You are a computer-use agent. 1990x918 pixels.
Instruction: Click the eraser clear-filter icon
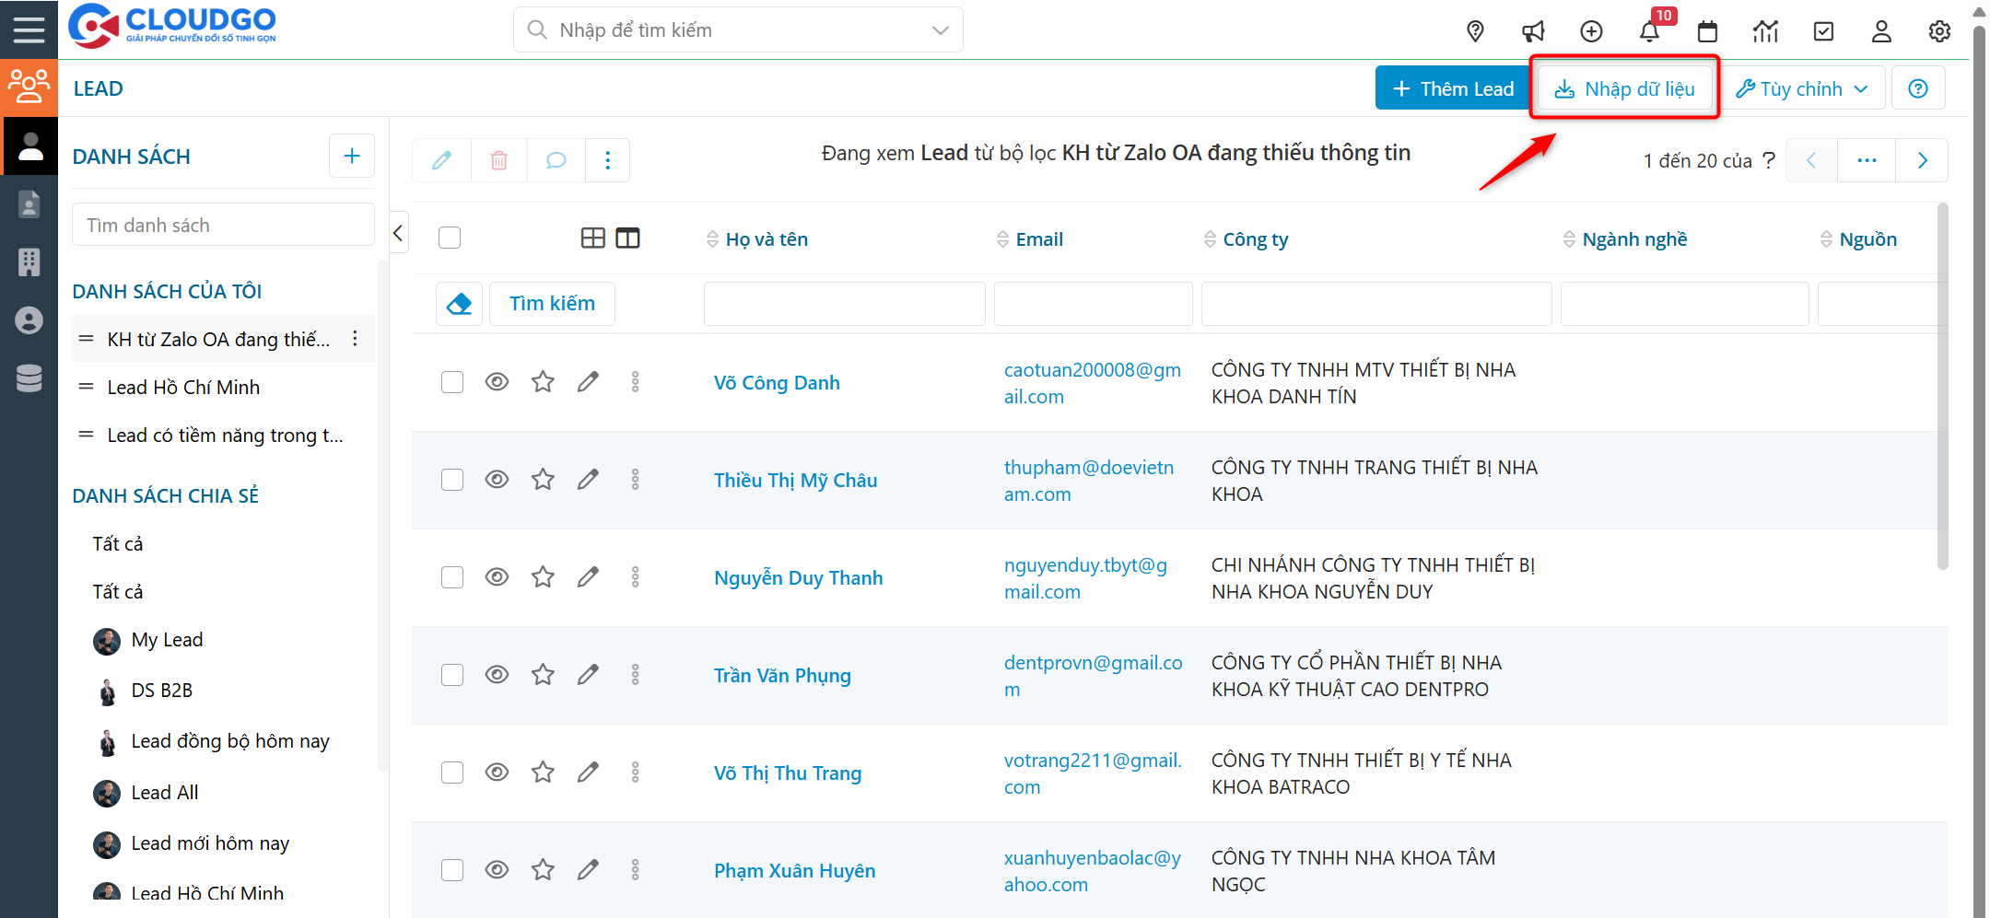point(459,304)
